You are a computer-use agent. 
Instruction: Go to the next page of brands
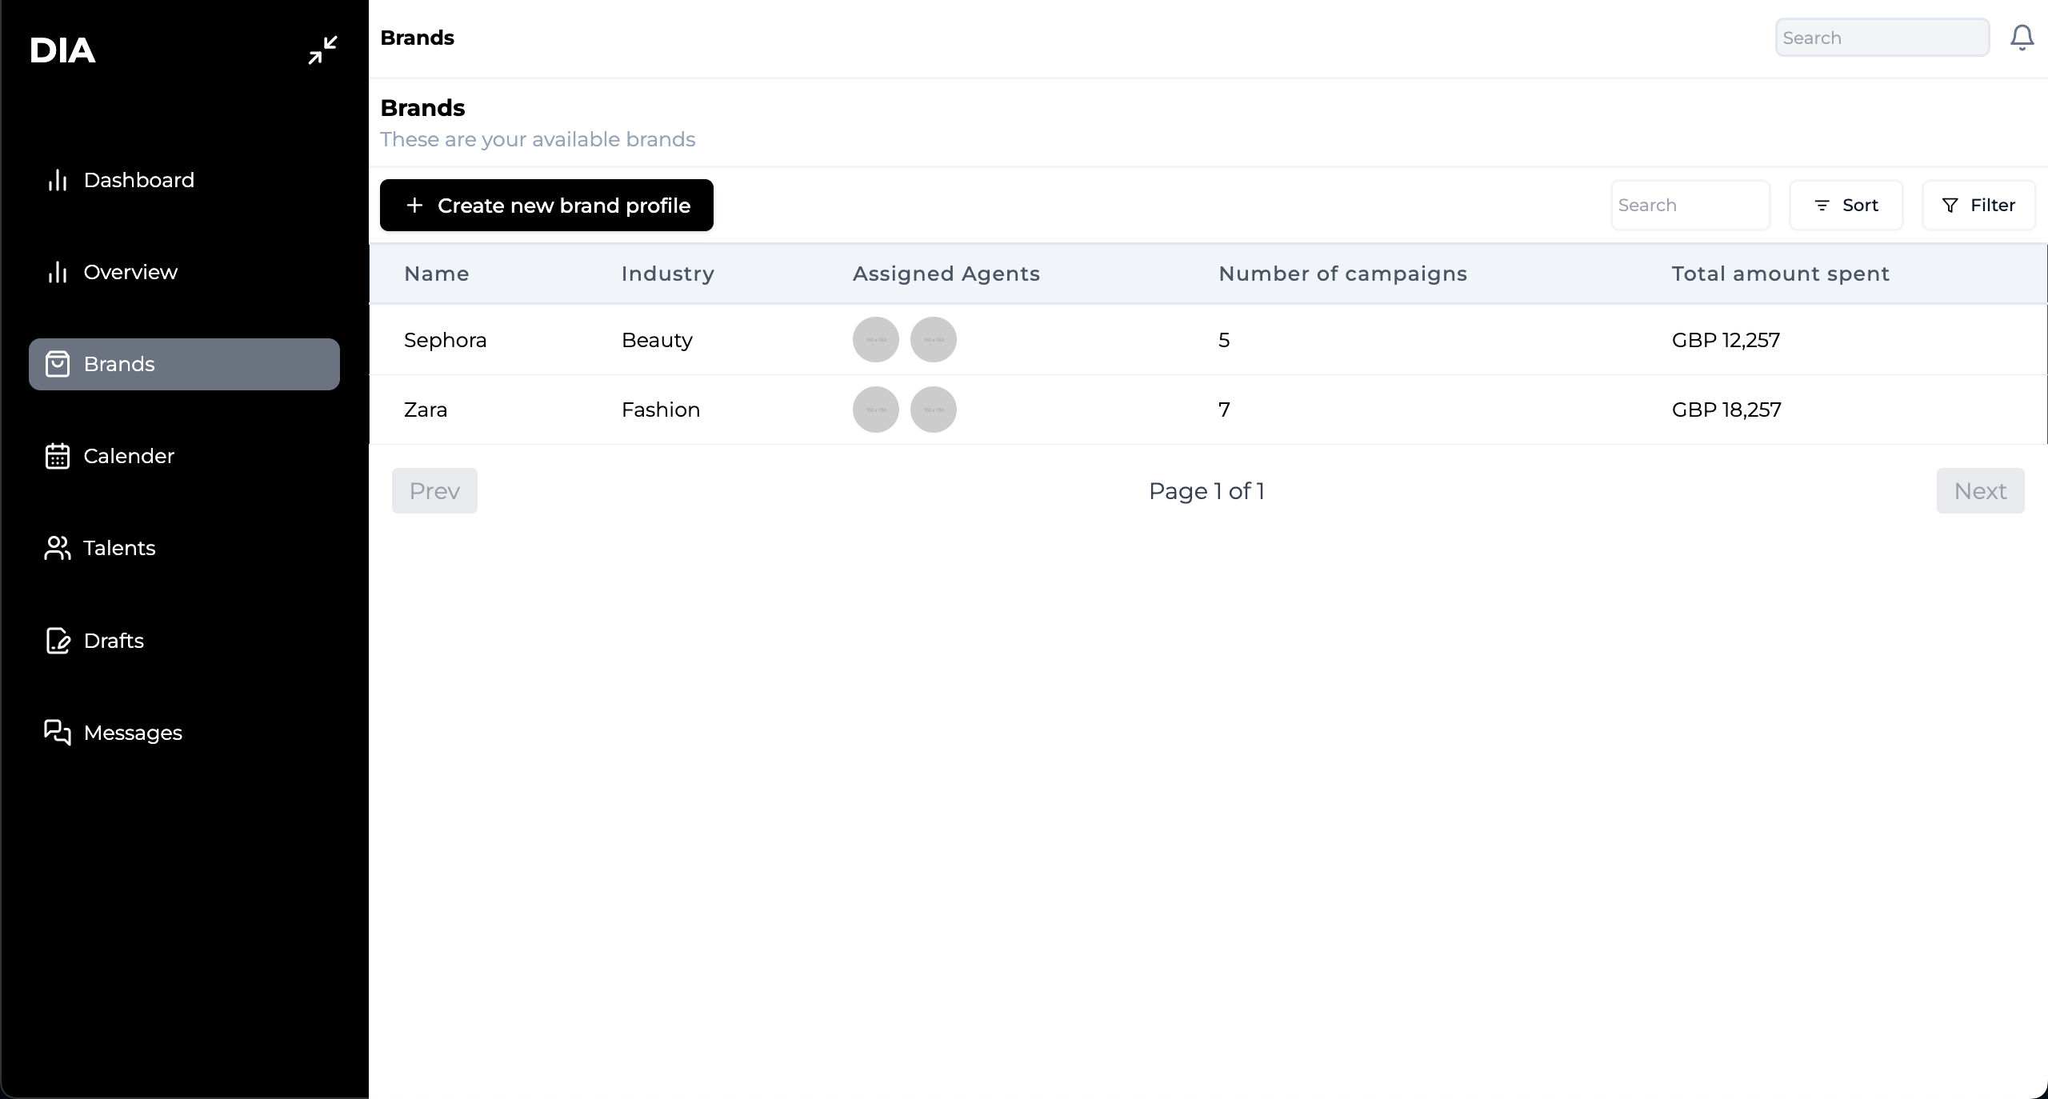tap(1980, 490)
